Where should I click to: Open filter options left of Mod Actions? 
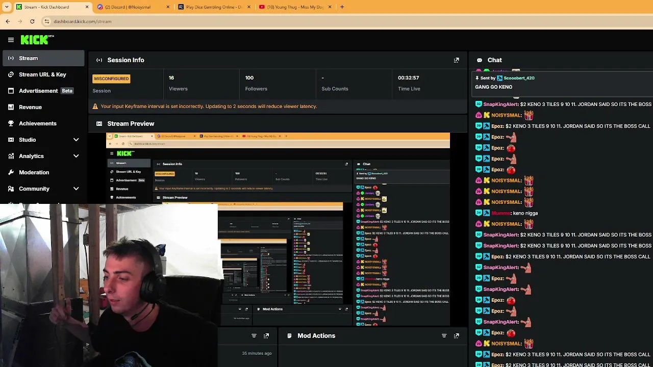(x=254, y=336)
